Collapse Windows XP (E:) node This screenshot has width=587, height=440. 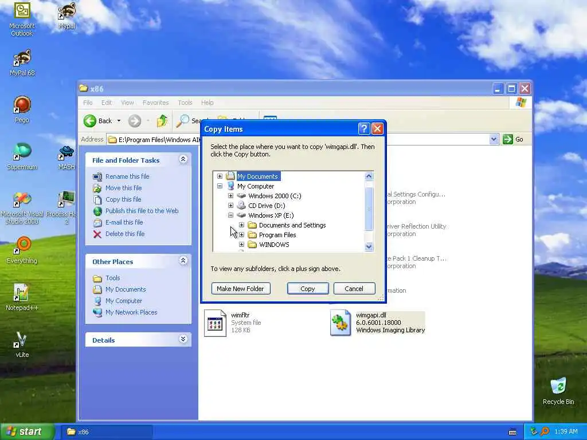pos(230,215)
